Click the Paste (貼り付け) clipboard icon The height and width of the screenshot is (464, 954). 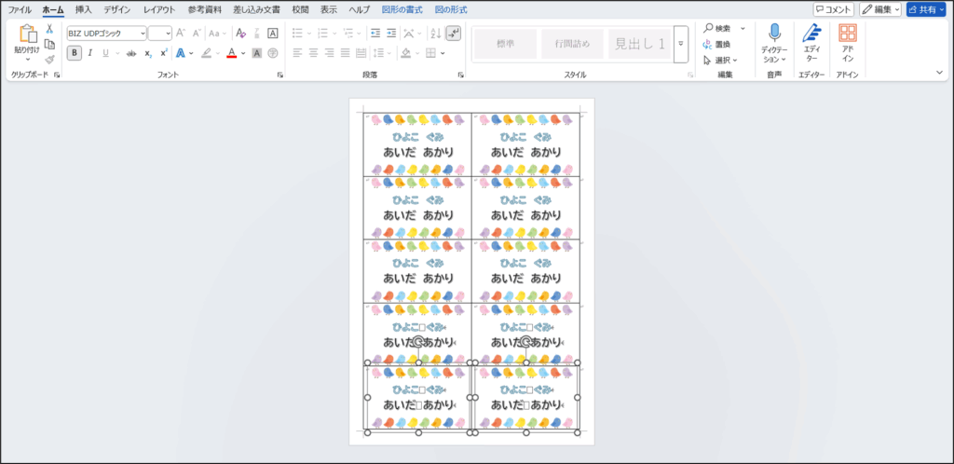click(27, 34)
